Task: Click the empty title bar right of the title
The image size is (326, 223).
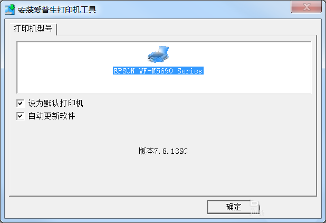Action: click(x=194, y=10)
